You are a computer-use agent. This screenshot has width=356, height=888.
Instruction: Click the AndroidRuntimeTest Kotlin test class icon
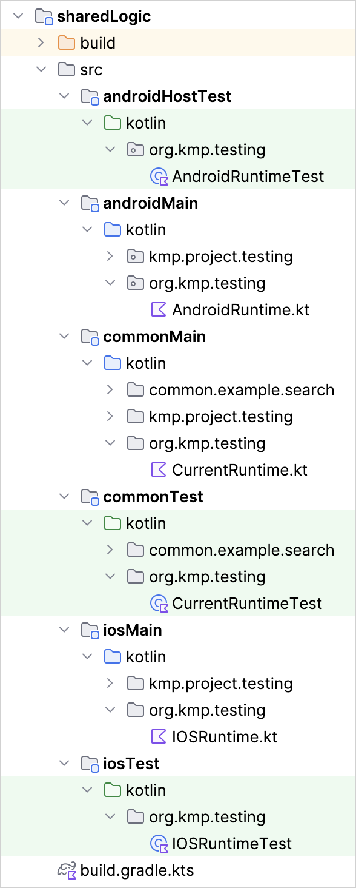click(158, 177)
